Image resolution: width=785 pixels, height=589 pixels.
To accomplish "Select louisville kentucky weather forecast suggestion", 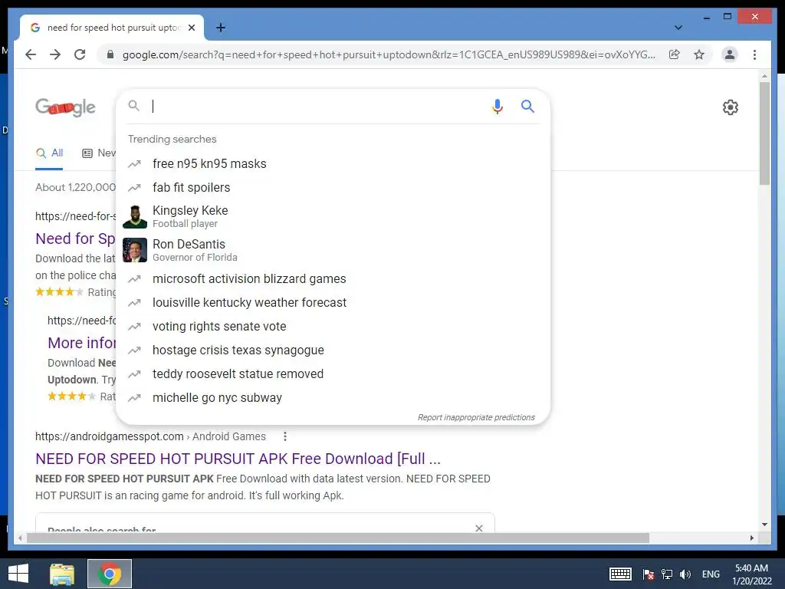I will pyautogui.click(x=333, y=302).
